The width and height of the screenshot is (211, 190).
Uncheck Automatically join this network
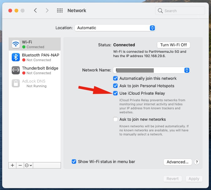point(116,78)
